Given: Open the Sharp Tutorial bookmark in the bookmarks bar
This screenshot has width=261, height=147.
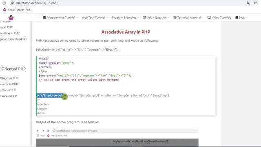Looking at the screenshot, I should click(x=17, y=10).
